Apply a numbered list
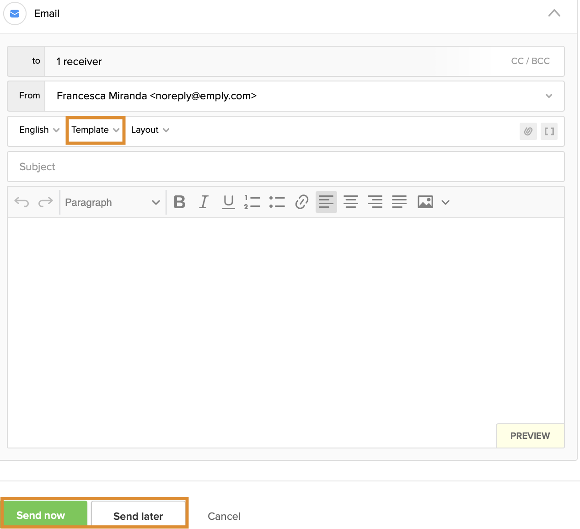Viewport: 580px width, 529px height. click(x=252, y=202)
